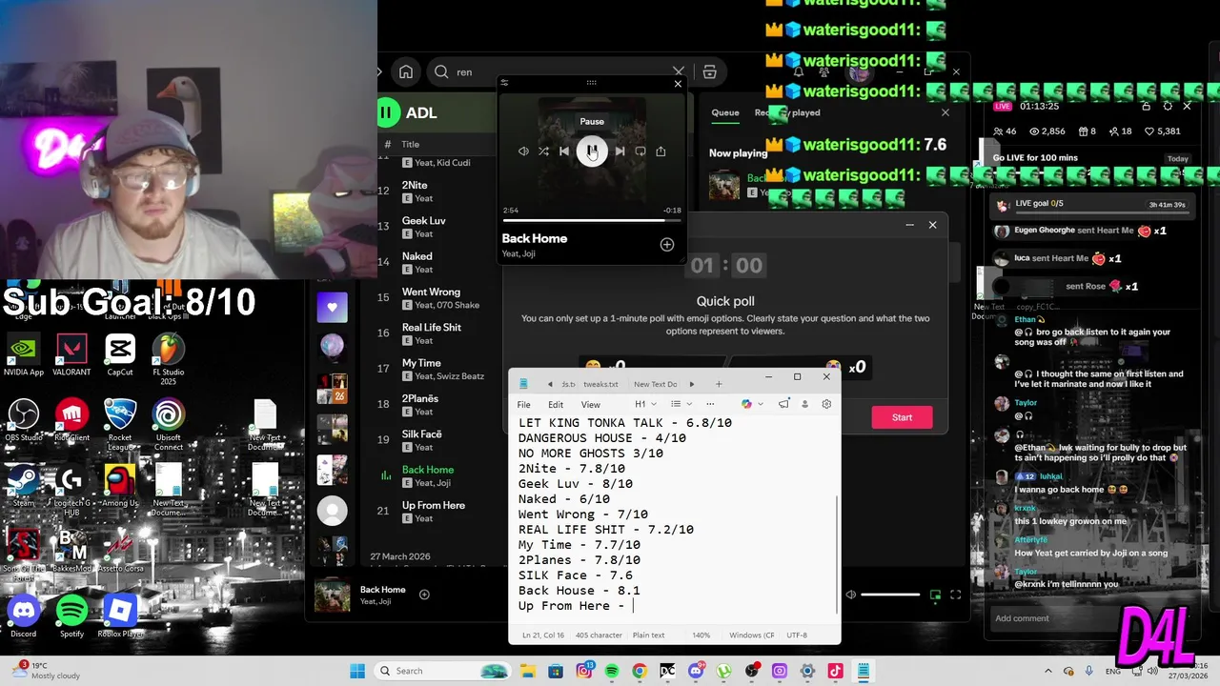Go to previous track in mini player
The height and width of the screenshot is (686, 1220).
pos(564,151)
